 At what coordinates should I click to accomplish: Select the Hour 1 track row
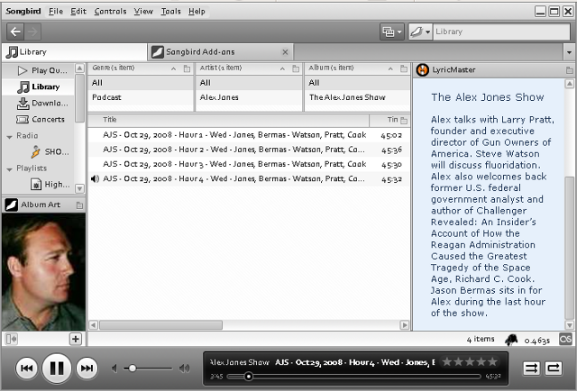tap(249, 135)
